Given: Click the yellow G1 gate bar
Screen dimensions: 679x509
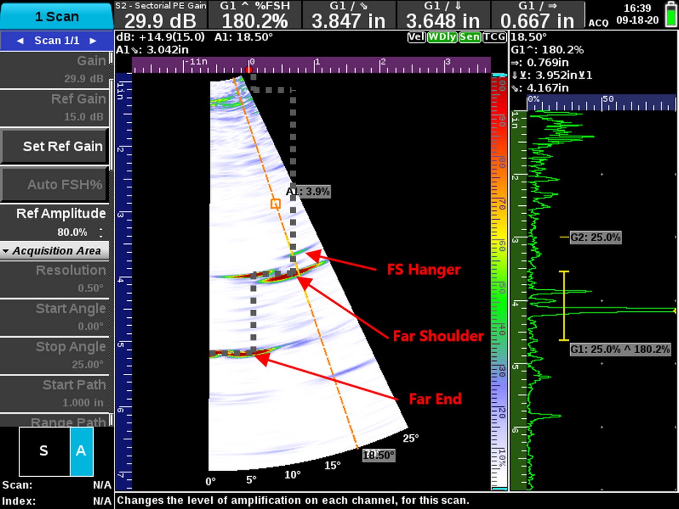Looking at the screenshot, I should (x=564, y=305).
